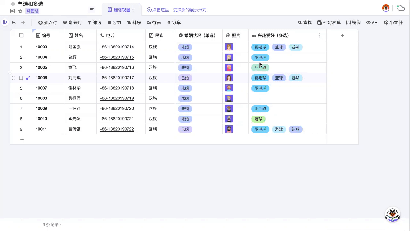Click the 插入行 button to add a row
Screen dimensions: 410x231
pyautogui.click(x=47, y=22)
